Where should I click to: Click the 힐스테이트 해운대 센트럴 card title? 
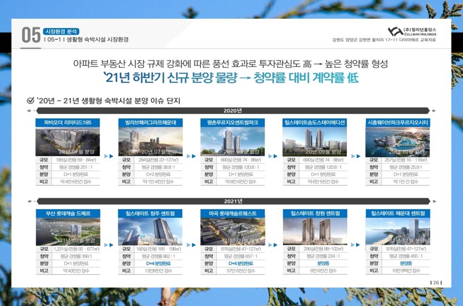pyautogui.click(x=398, y=213)
